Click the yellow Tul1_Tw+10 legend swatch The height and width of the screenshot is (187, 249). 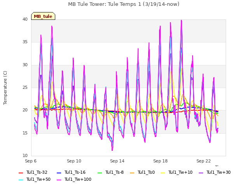click(x=163, y=173)
